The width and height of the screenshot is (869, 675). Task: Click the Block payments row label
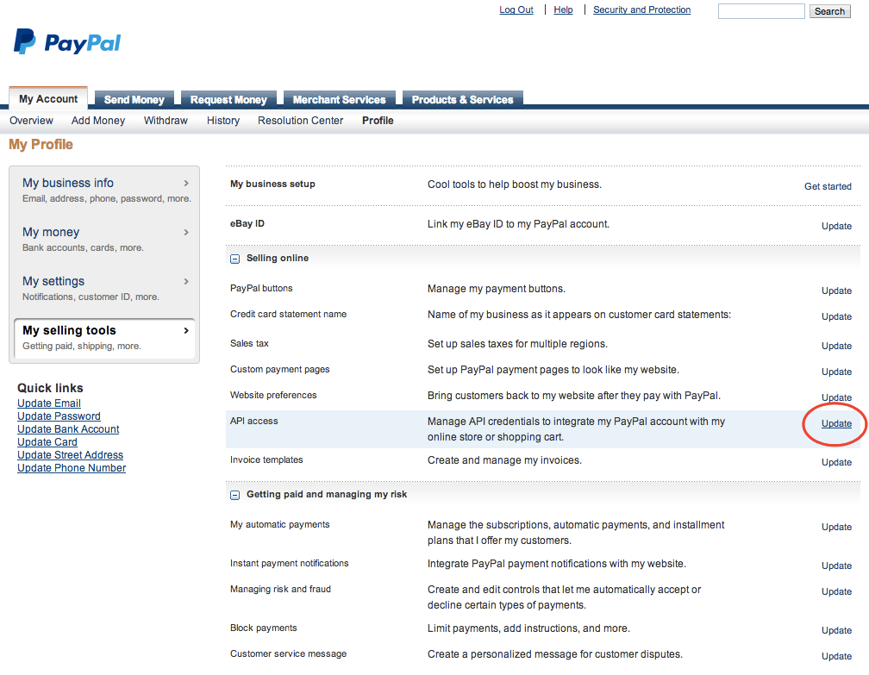click(x=263, y=628)
